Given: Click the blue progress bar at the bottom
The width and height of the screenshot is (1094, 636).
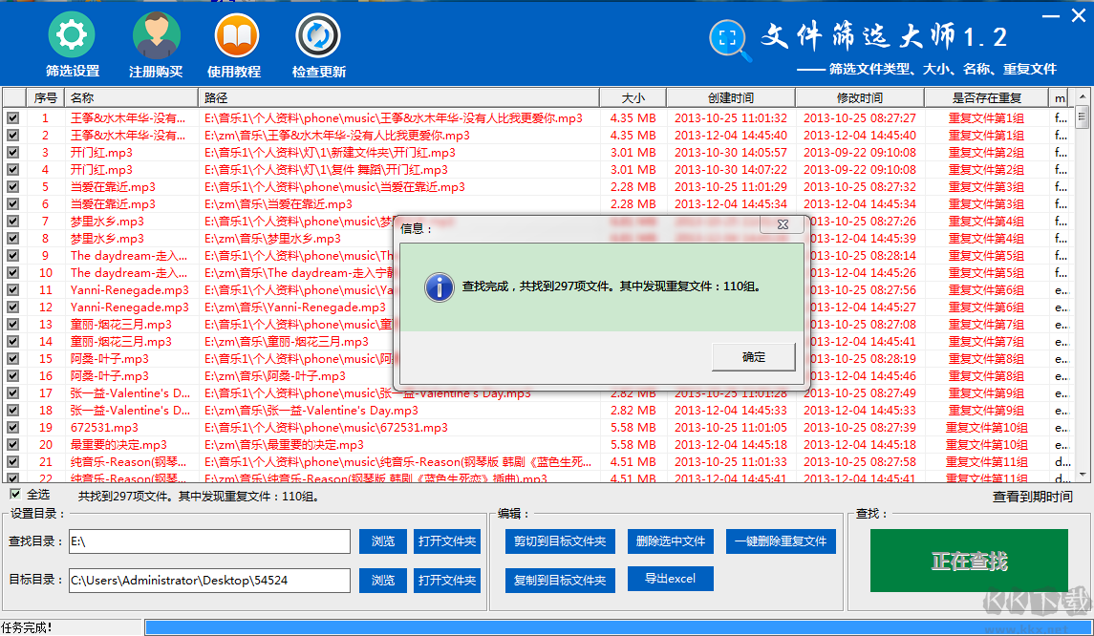Looking at the screenshot, I should tap(617, 627).
